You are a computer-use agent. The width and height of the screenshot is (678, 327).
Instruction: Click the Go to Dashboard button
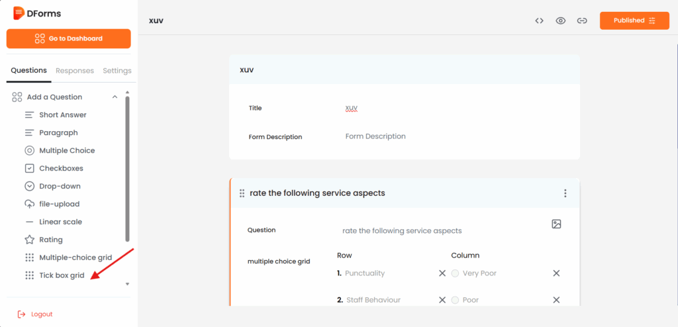pos(69,38)
